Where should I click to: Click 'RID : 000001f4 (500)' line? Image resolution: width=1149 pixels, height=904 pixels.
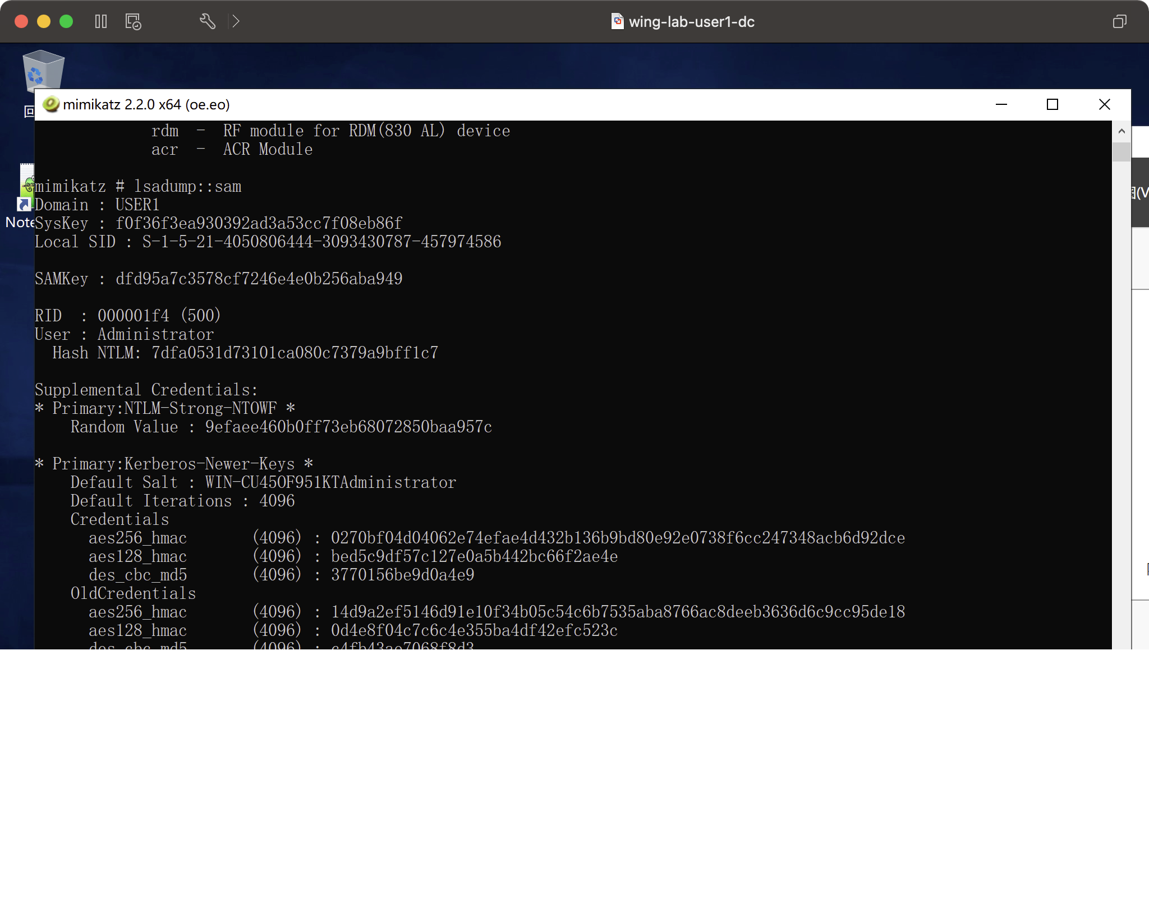(x=128, y=316)
